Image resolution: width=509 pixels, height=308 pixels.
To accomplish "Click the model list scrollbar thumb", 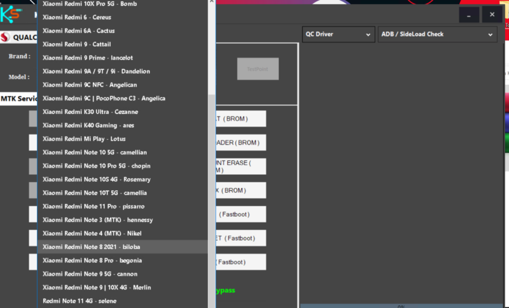I will tap(211, 201).
